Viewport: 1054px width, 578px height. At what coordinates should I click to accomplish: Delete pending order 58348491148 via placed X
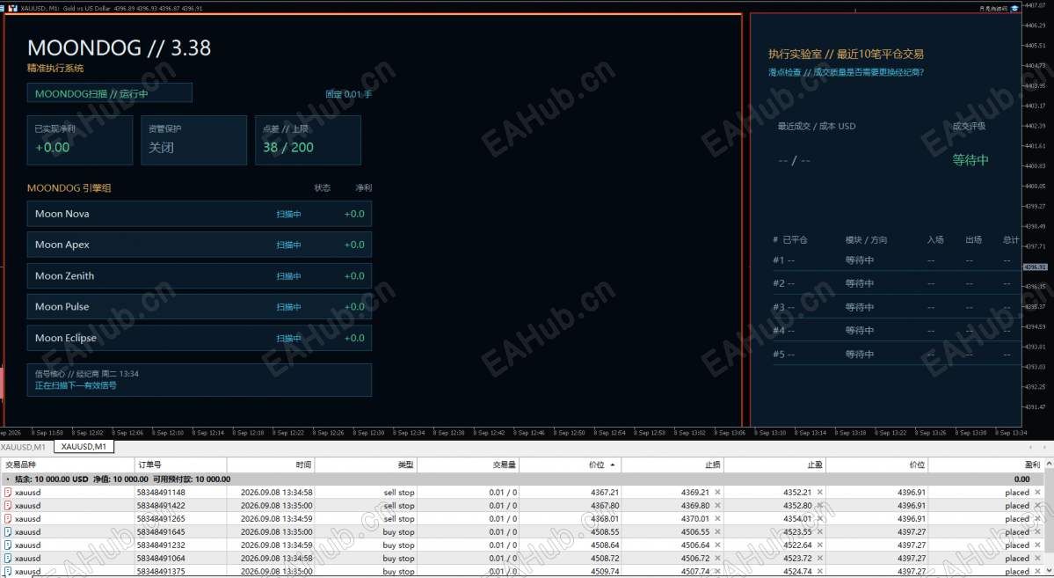pyautogui.click(x=1038, y=493)
